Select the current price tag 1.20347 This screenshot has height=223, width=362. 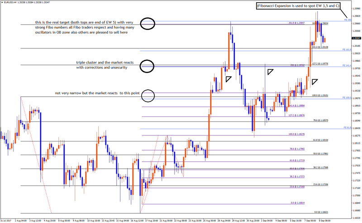click(356, 38)
